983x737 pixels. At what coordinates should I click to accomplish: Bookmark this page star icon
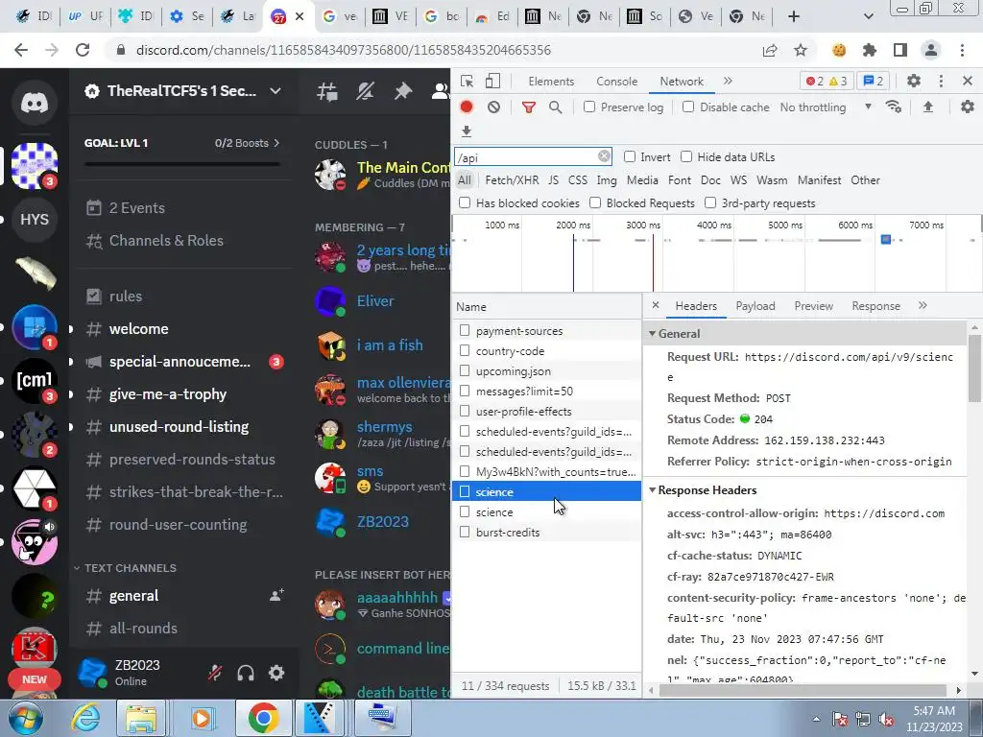tap(801, 50)
